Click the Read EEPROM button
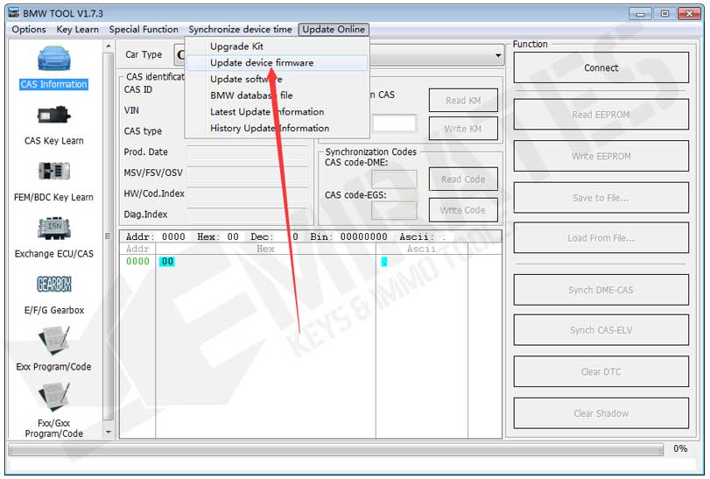The width and height of the screenshot is (710, 479). tap(601, 115)
